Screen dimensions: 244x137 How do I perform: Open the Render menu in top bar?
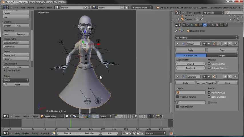pyautogui.click(x=31, y=7)
